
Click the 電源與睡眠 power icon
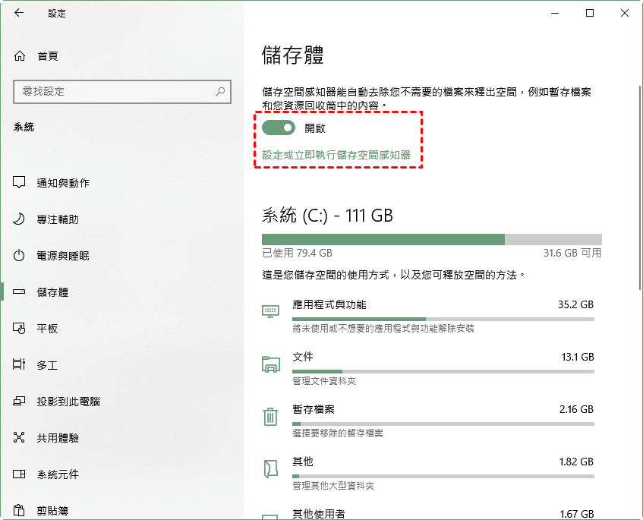coord(19,256)
